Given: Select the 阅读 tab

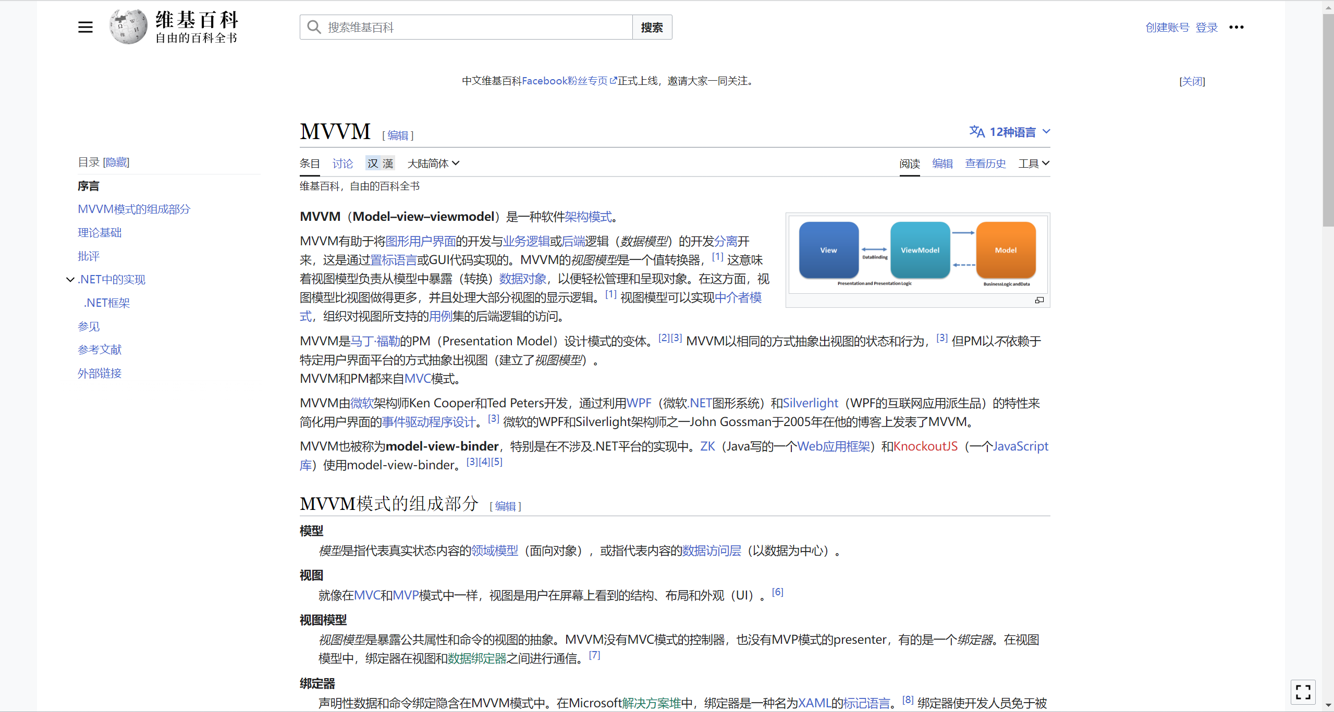Looking at the screenshot, I should tap(909, 164).
